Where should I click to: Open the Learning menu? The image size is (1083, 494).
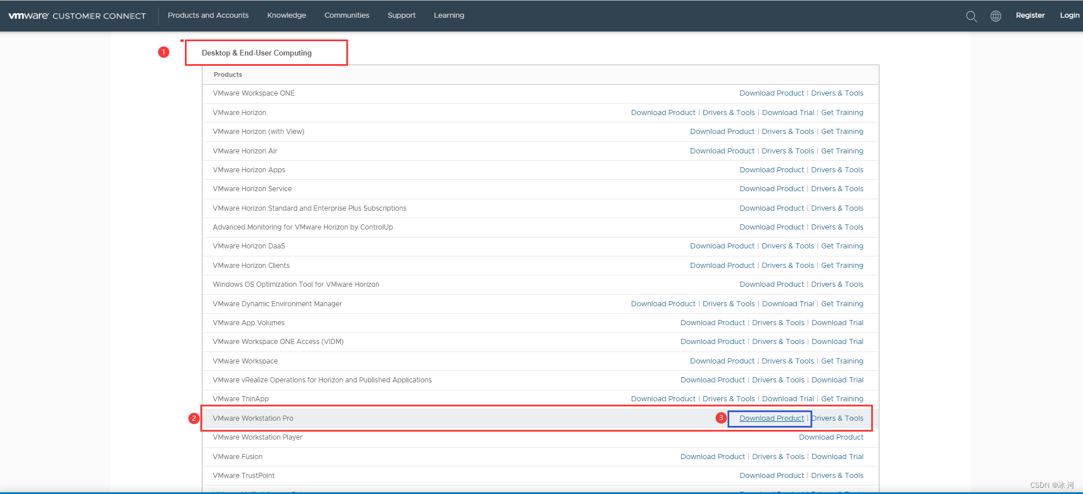pyautogui.click(x=449, y=15)
